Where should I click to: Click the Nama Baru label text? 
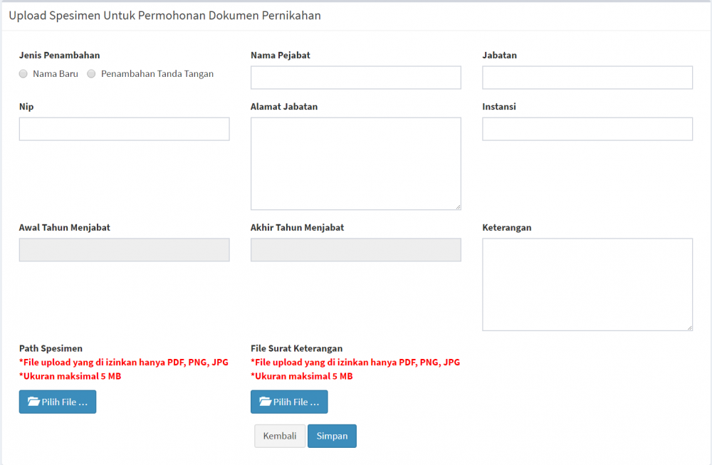[x=56, y=74]
